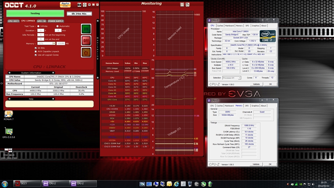Open Windows Start menu
Viewport: 334px width, 188px height.
[5, 183]
